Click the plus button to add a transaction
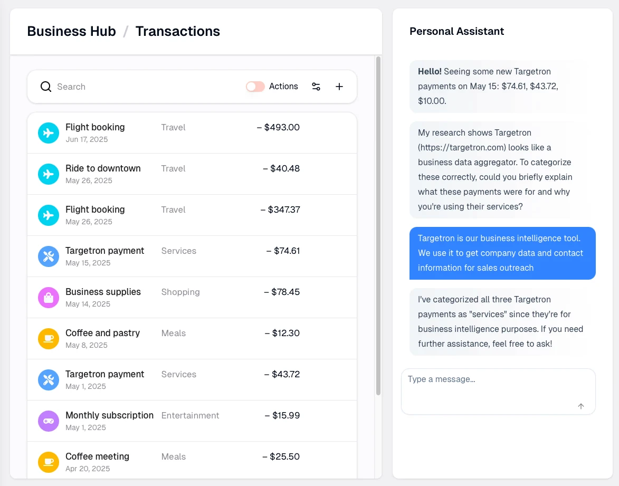619x486 pixels. [x=339, y=86]
